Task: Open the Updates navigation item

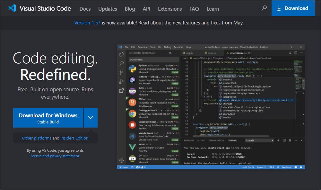Action: (x=108, y=9)
